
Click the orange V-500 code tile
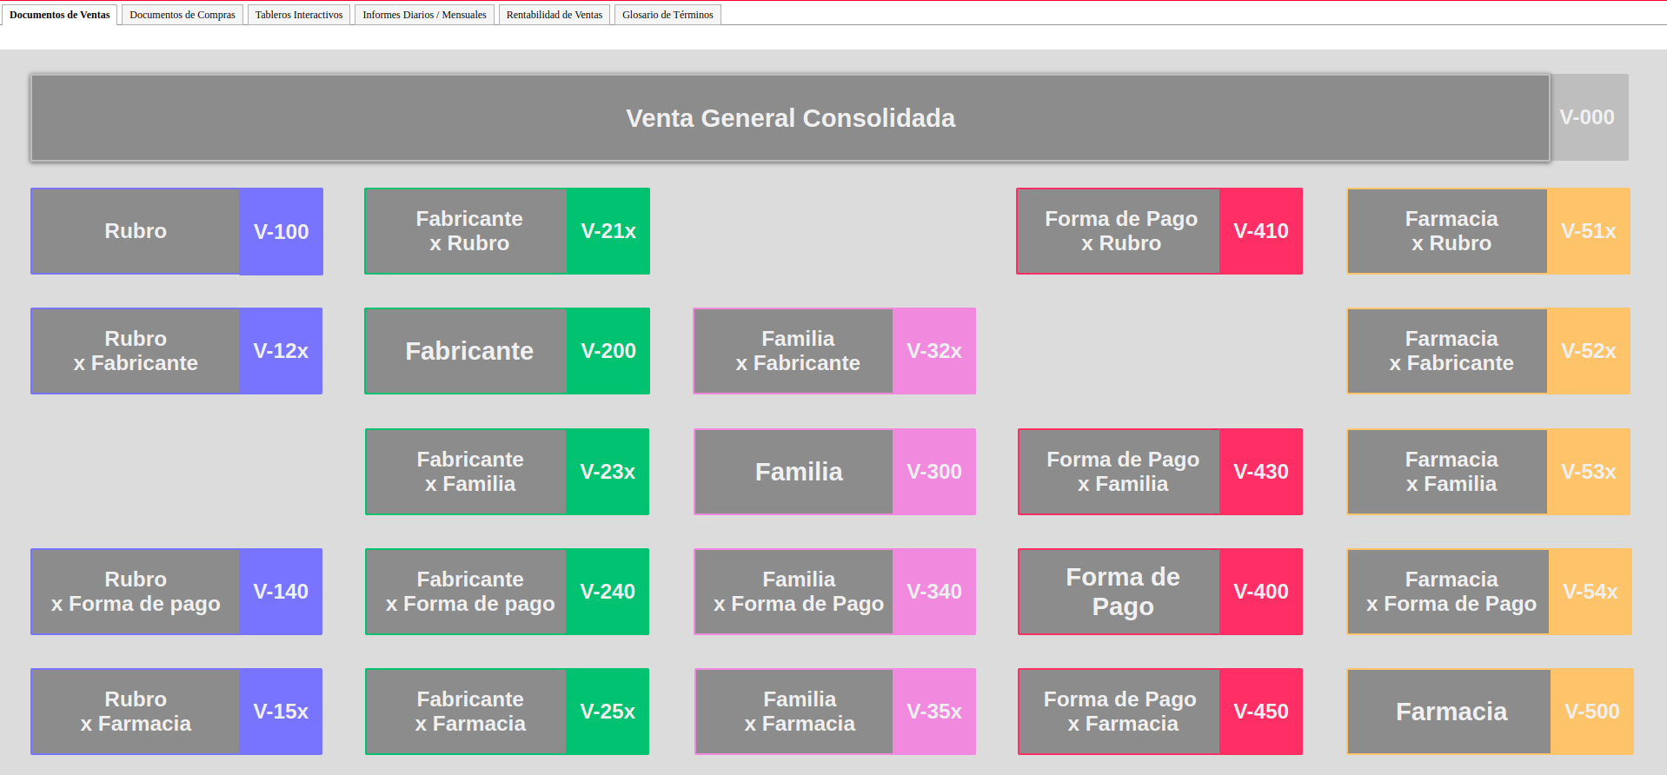tap(1591, 712)
